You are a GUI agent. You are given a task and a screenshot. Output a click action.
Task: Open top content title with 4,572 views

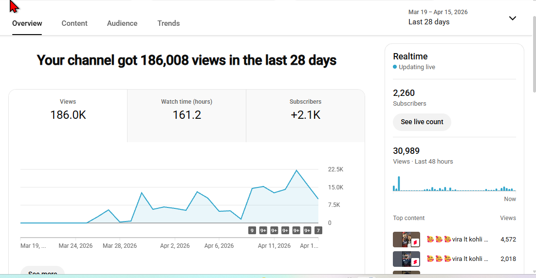[x=457, y=239]
